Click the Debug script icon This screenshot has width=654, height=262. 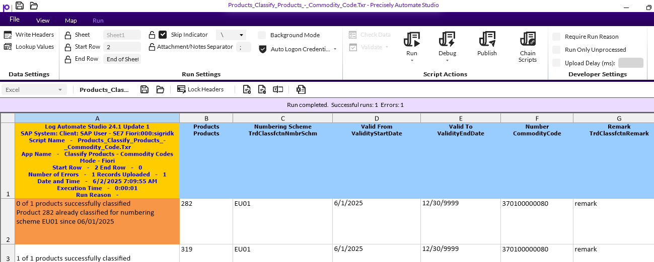pos(447,39)
